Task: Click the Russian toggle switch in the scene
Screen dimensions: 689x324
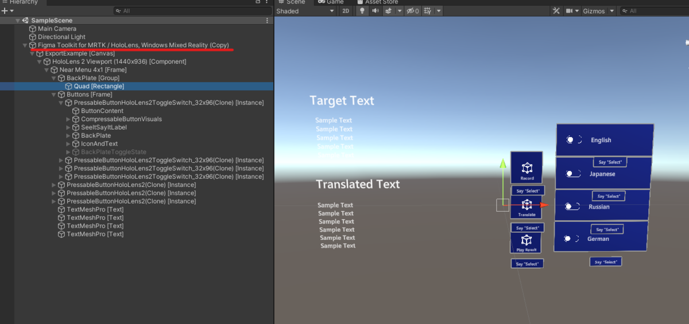Action: tap(571, 206)
